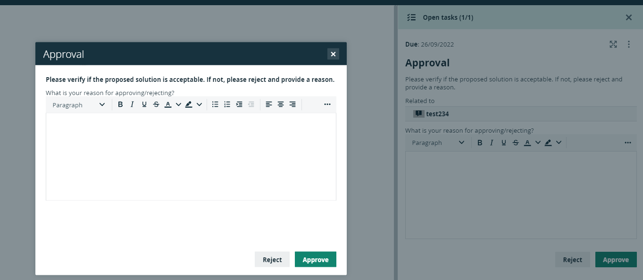Image resolution: width=643 pixels, height=280 pixels.
Task: Apply Italic in the Approval dialog editor
Action: click(x=132, y=104)
